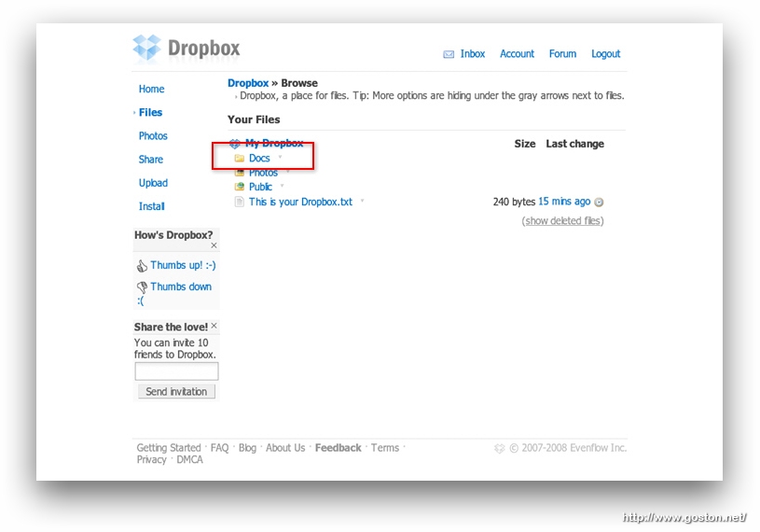Open FAQ footer link
760x532 pixels.
tap(219, 448)
